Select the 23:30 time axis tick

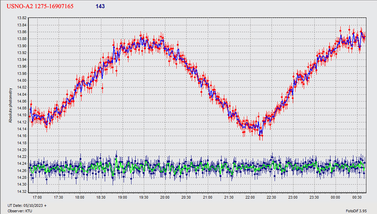pyautogui.click(x=314, y=197)
